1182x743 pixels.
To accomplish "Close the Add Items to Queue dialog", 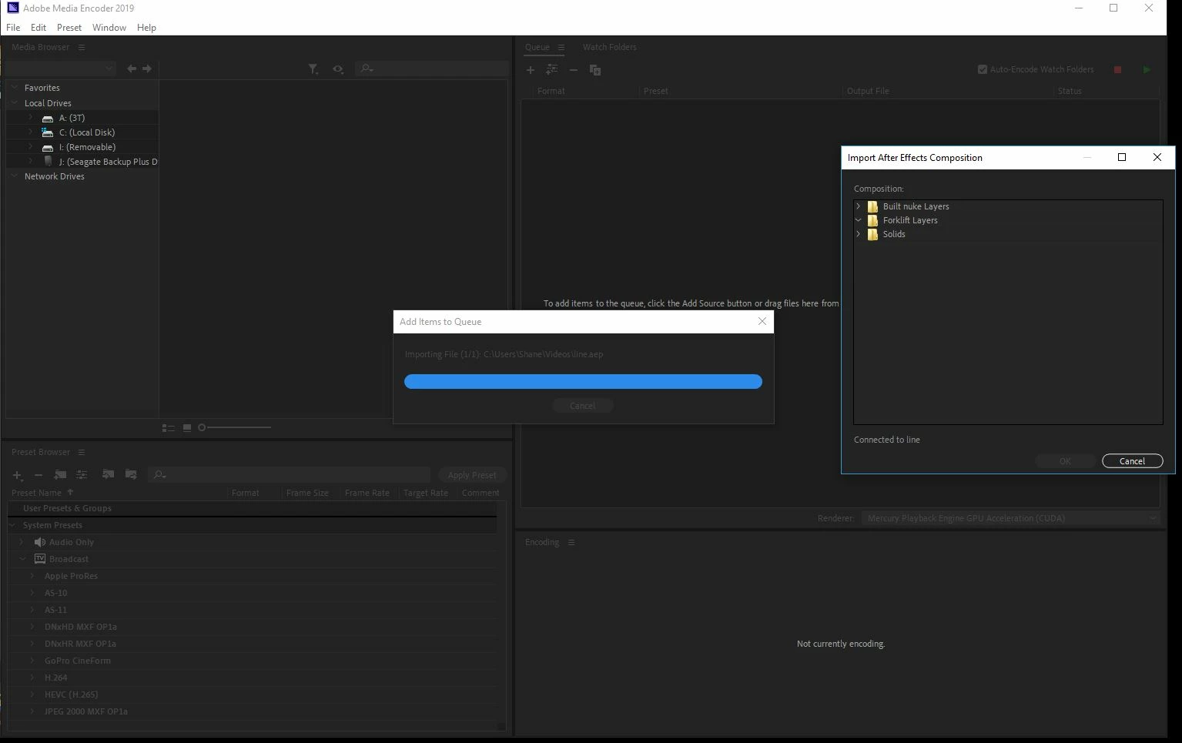I will pyautogui.click(x=762, y=321).
